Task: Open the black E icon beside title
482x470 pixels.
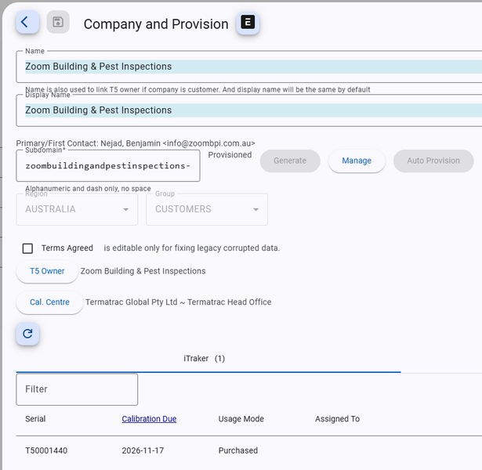Action: [248, 23]
